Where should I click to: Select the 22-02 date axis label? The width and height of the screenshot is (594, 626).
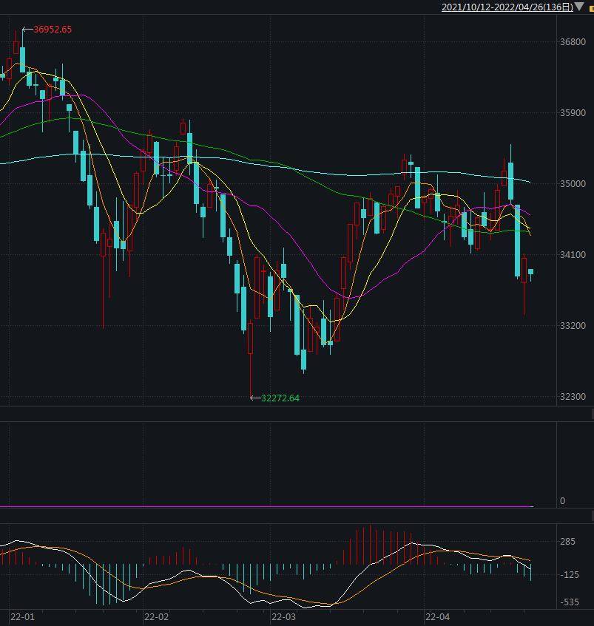[x=156, y=616]
